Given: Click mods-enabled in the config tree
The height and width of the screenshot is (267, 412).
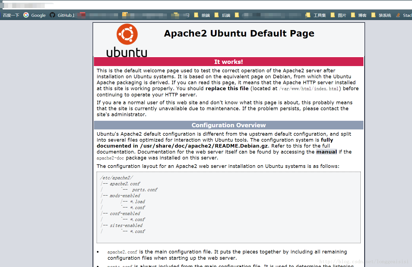Looking at the screenshot, I should (x=125, y=196).
